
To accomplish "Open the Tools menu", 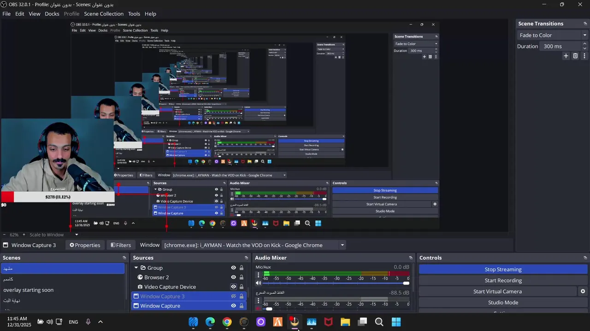I will 134,14.
